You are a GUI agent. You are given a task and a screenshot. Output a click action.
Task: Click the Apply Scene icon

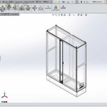point(81,15)
